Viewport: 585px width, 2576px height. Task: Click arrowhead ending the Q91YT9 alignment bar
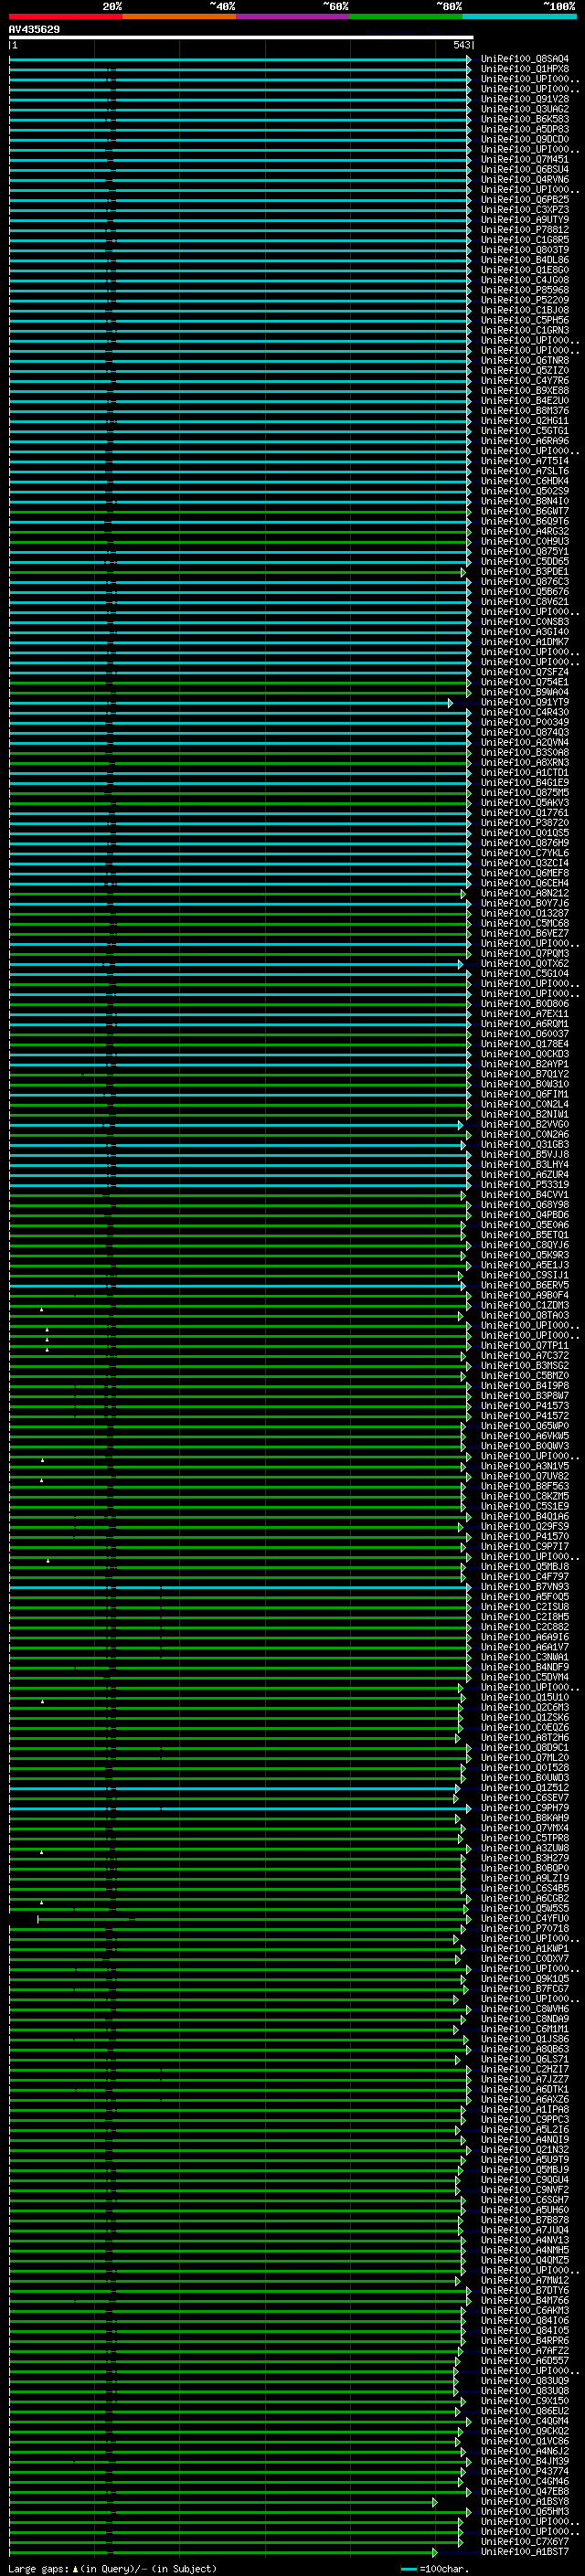tap(450, 703)
